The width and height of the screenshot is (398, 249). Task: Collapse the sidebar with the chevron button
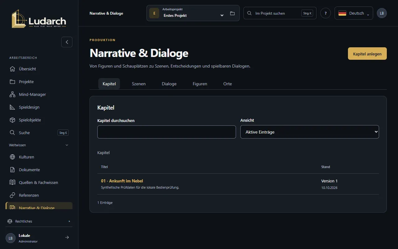67,42
